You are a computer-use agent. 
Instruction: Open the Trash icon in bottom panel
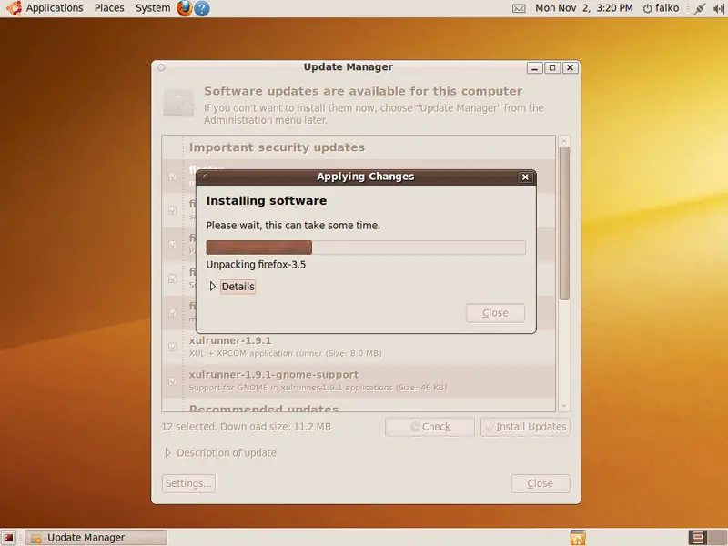click(x=578, y=537)
